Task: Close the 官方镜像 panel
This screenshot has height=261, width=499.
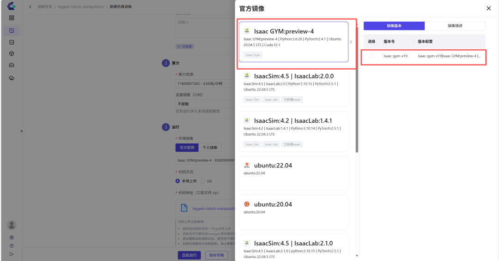Action: point(488,8)
